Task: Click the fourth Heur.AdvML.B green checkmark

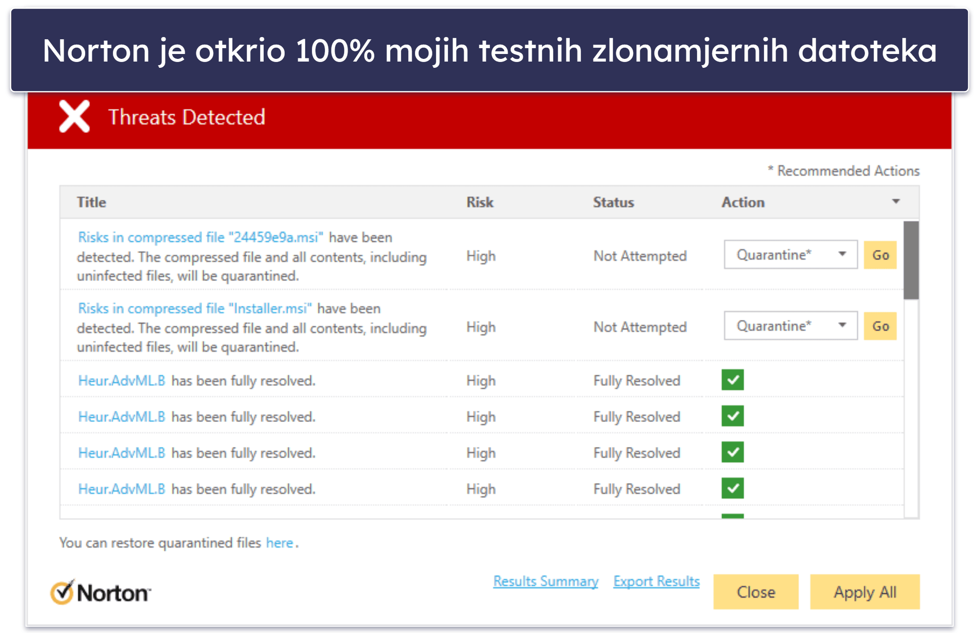Action: click(732, 488)
